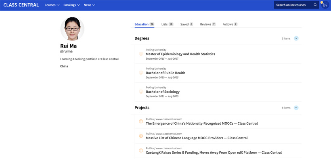Click the Learning & Making portfolio bio text

[x=89, y=59]
